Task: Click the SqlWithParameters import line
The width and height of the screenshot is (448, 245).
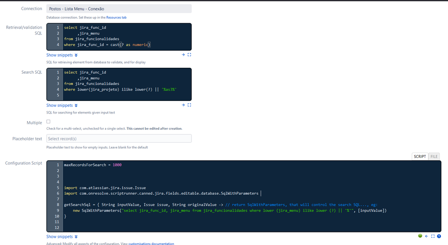Action: [161, 193]
